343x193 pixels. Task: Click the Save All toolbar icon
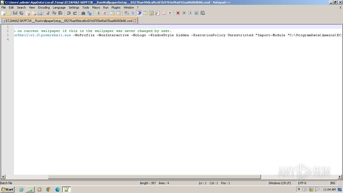(21, 13)
